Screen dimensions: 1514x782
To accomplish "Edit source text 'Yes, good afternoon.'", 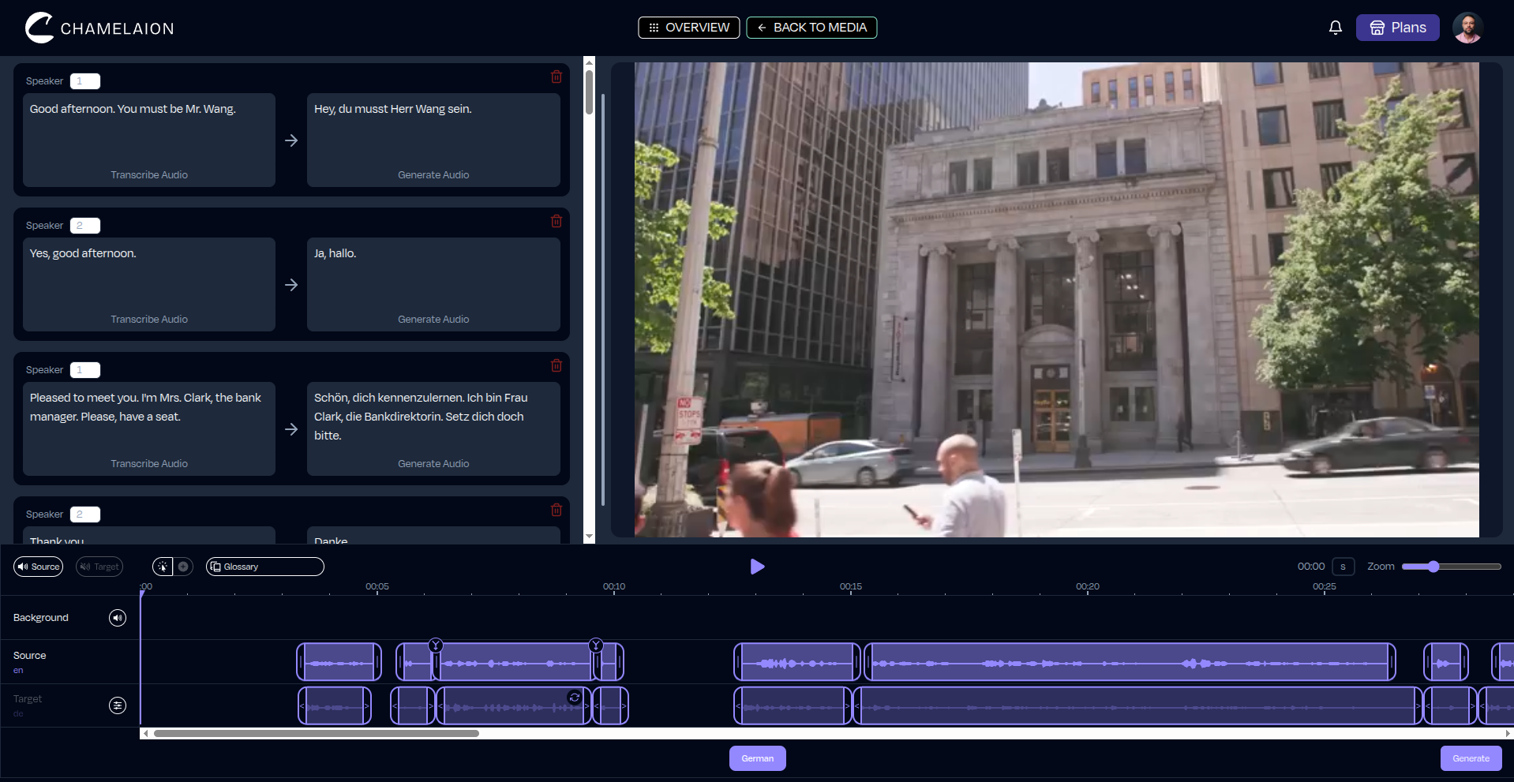I will tap(149, 272).
